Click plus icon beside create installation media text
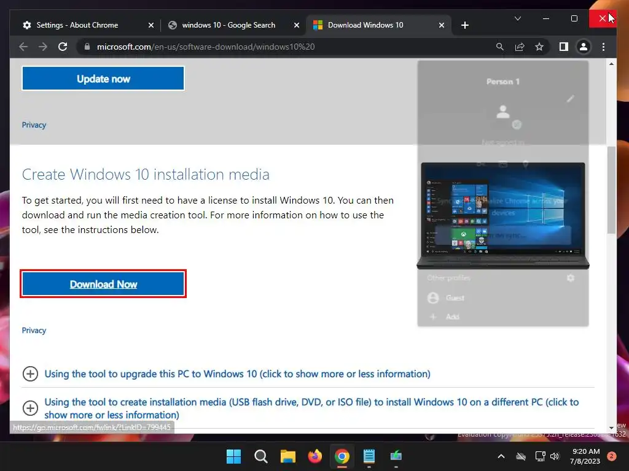 (30, 408)
